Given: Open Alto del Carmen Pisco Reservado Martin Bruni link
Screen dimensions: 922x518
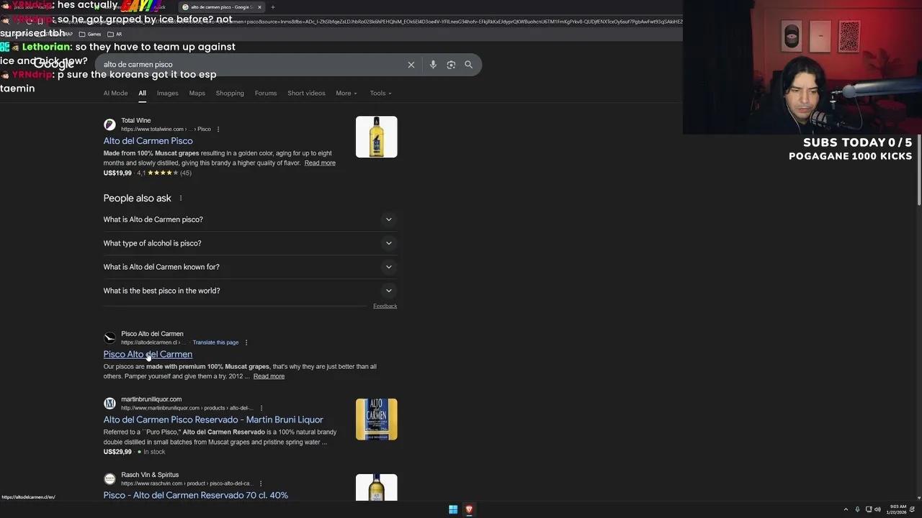Looking at the screenshot, I should [213, 419].
